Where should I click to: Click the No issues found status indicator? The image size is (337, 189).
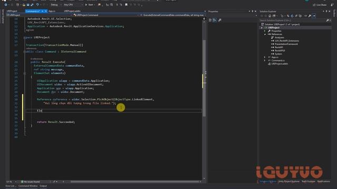click(31, 182)
